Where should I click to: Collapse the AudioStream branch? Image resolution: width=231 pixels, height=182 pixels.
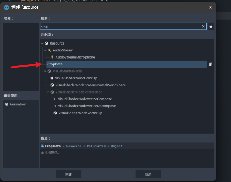point(45,50)
